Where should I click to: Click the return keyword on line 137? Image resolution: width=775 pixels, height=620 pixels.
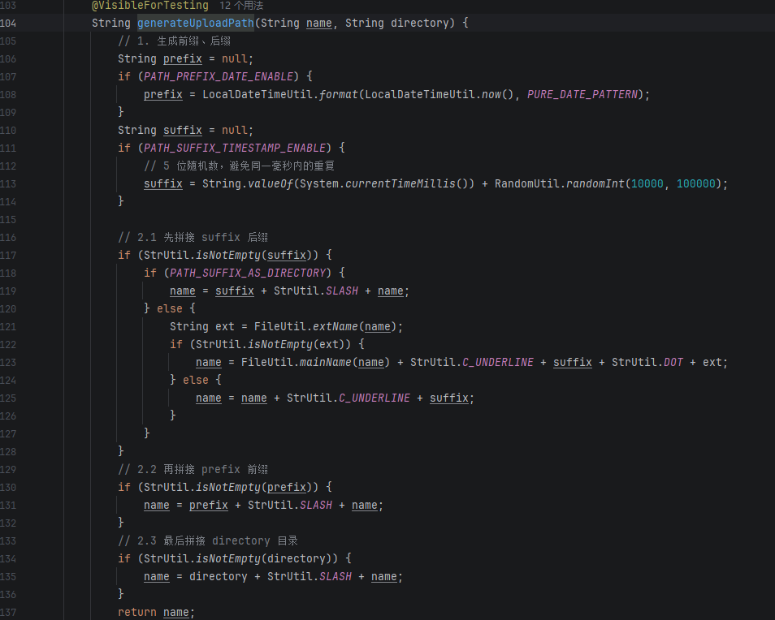(137, 612)
